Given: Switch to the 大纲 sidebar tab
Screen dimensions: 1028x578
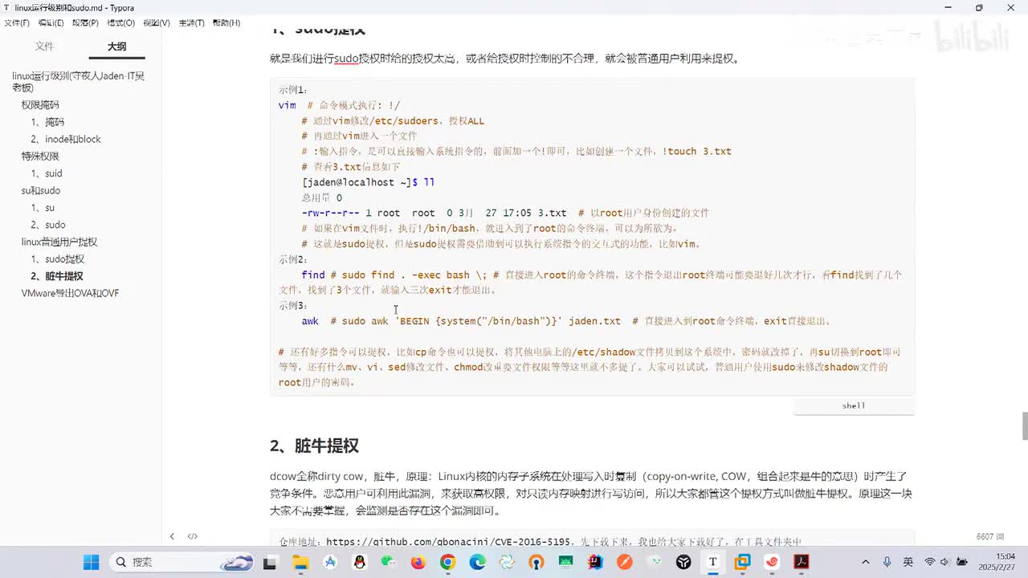Looking at the screenshot, I should point(116,47).
